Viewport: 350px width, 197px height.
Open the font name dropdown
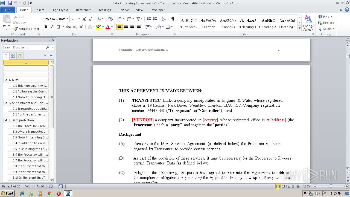tap(68, 19)
